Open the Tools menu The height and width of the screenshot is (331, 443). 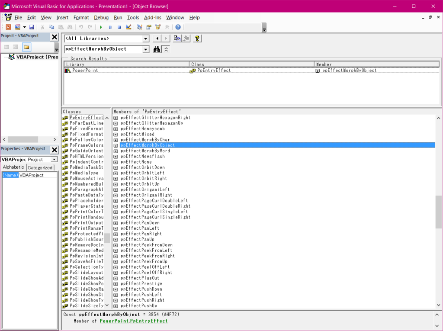[x=133, y=18]
